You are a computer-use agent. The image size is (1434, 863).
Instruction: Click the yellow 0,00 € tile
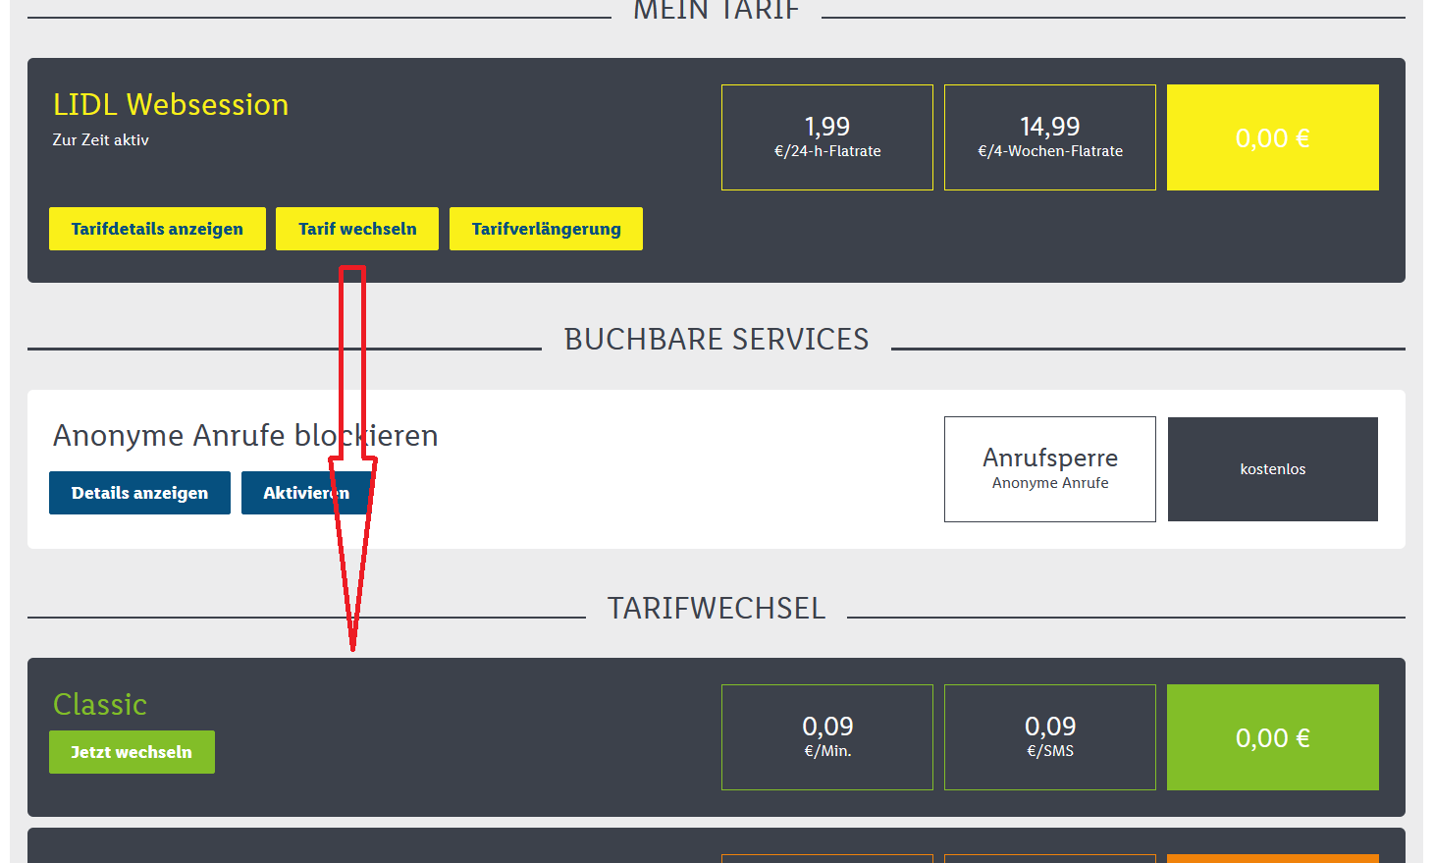tap(1273, 137)
